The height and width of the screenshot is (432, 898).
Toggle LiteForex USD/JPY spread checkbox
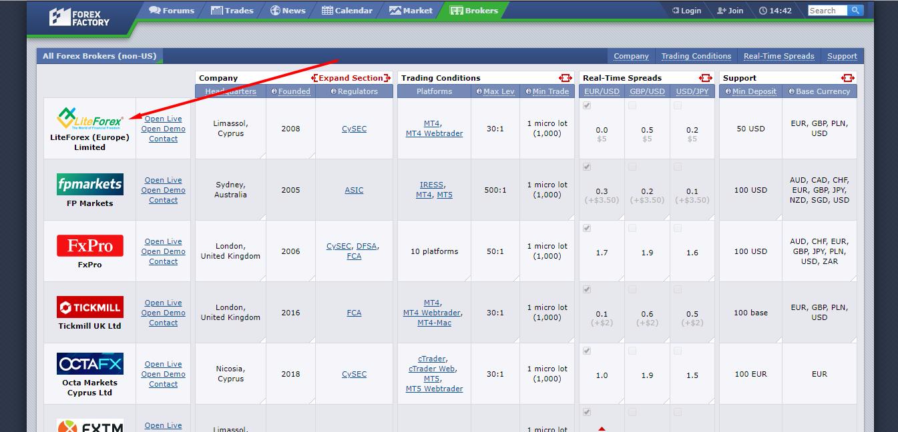tap(678, 105)
